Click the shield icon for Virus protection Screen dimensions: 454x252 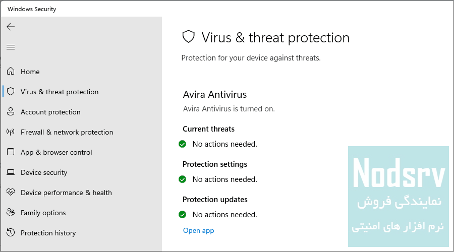[11, 91]
